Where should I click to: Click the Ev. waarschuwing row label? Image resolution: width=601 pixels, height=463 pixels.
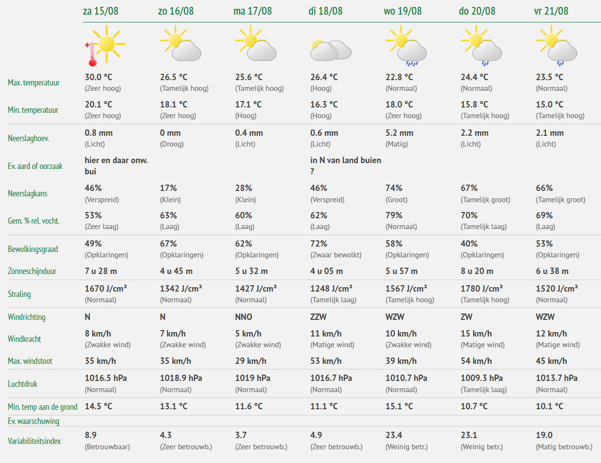tap(34, 421)
